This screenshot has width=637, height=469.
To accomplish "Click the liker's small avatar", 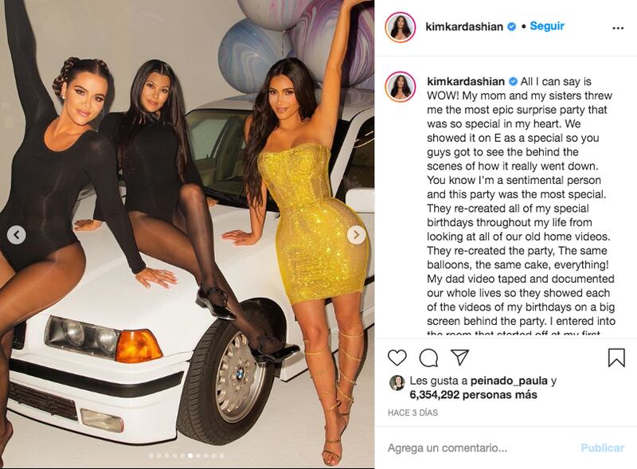I will point(397,383).
